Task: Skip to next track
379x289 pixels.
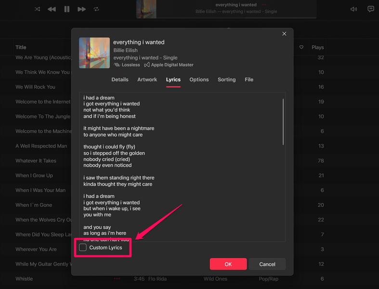Action: pyautogui.click(x=82, y=9)
